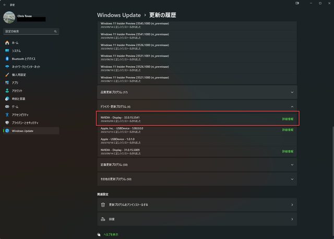Open アクセシビリティ settings
334x239 pixels.
[20, 114]
